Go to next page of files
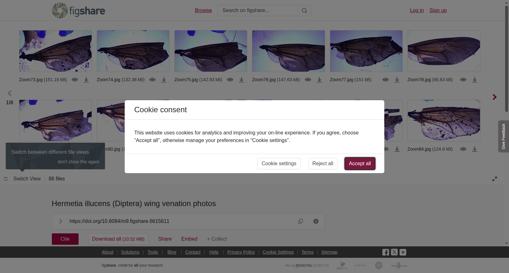 [494, 97]
